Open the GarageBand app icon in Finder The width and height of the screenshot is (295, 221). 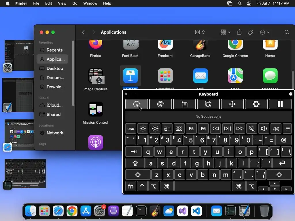coord(200,45)
